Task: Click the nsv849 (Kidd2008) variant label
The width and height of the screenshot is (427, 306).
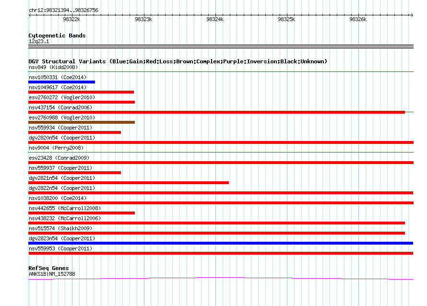Action: [53, 67]
